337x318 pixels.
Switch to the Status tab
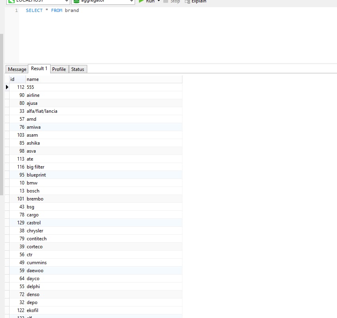click(78, 69)
